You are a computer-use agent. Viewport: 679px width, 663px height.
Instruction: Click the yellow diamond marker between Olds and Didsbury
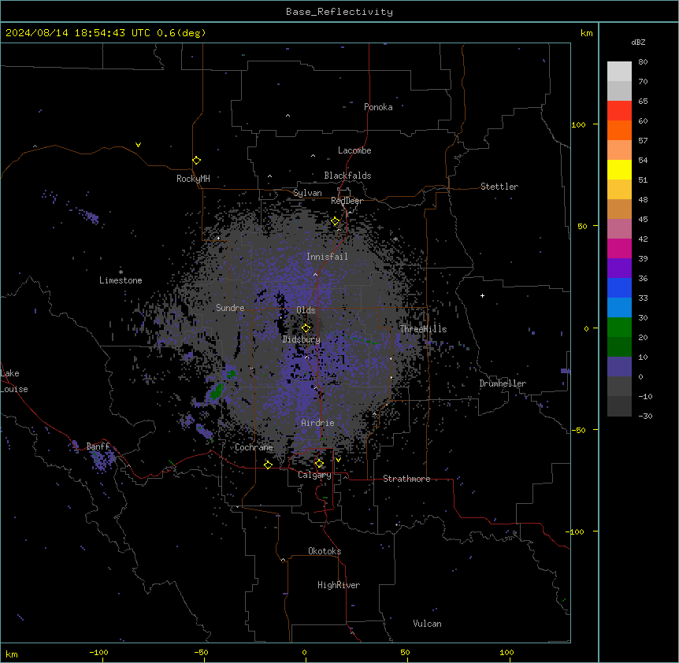pyautogui.click(x=306, y=328)
